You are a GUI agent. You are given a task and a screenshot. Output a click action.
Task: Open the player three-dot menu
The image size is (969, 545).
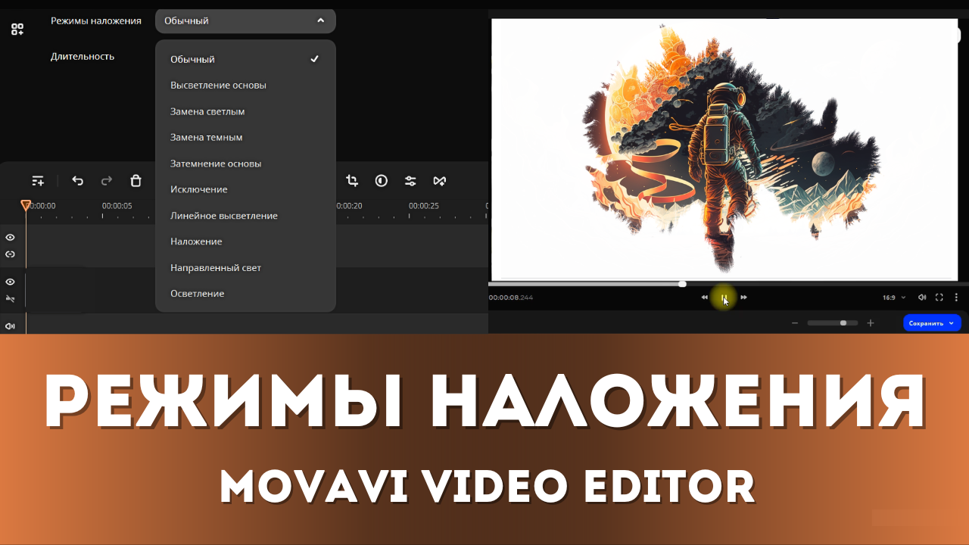pyautogui.click(x=956, y=297)
